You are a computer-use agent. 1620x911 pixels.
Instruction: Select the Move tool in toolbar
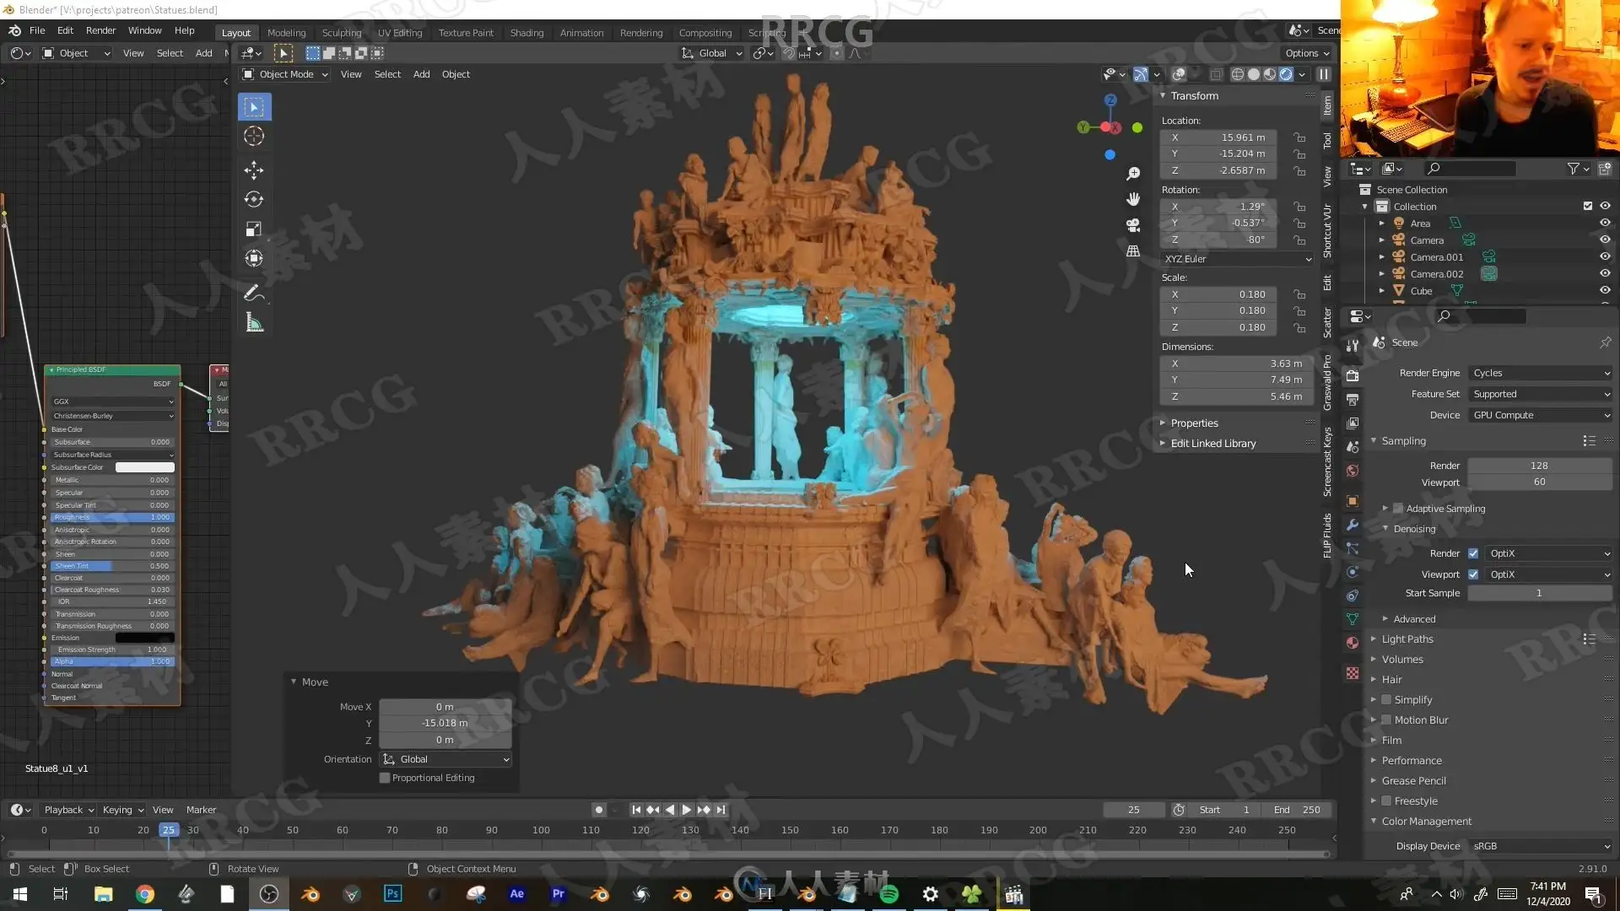tap(254, 170)
